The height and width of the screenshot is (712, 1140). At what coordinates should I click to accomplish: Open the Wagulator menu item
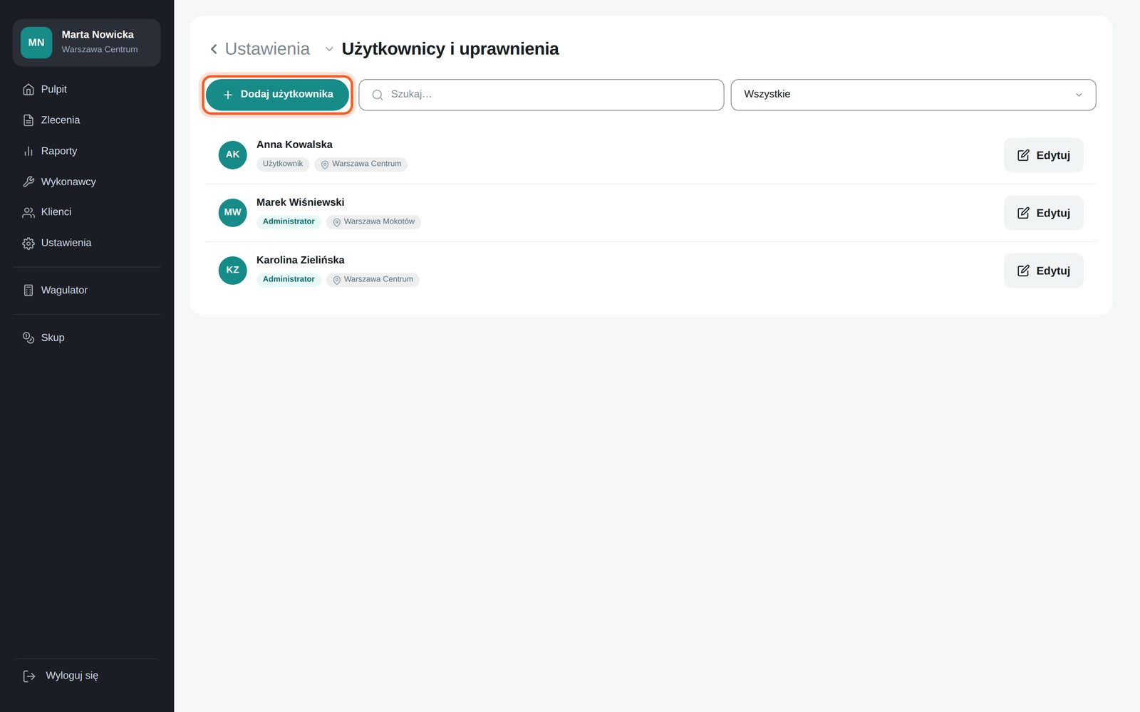86,290
